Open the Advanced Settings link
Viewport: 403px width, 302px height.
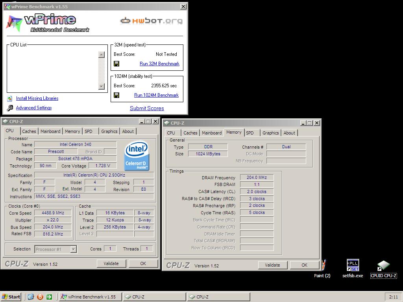click(x=34, y=108)
